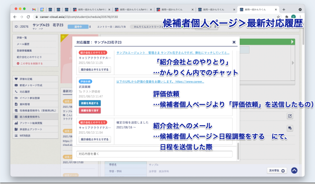This screenshot has height=184, width=315.
Task: Open a new browser tab
Action: (x=283, y=9)
